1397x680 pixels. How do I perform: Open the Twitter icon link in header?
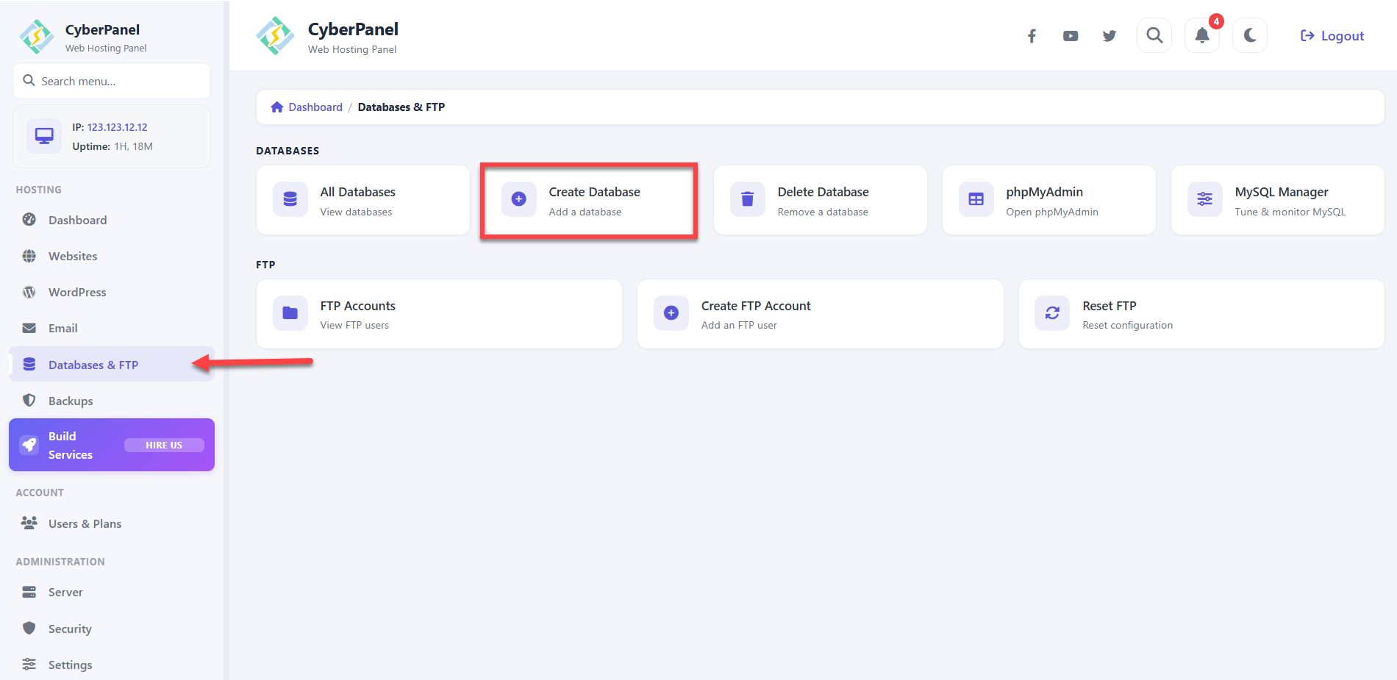click(1110, 36)
